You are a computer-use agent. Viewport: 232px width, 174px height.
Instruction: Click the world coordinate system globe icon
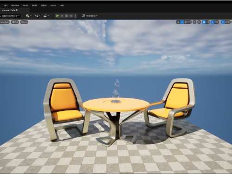[194, 22]
